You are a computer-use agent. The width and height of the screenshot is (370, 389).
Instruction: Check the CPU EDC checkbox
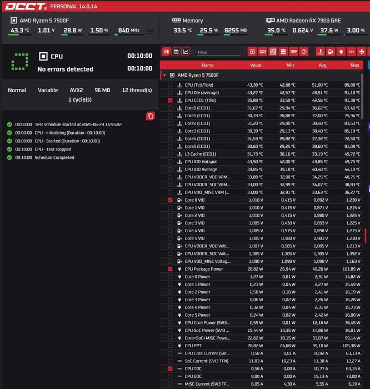[x=170, y=376]
